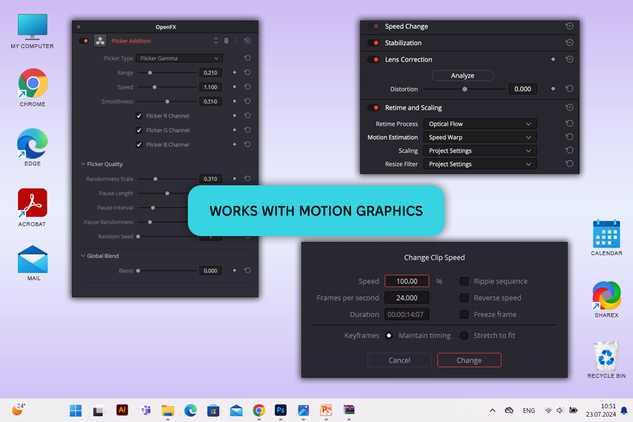The height and width of the screenshot is (422, 633).
Task: Reset the whole Flicker Addition effect
Action: coord(247,41)
